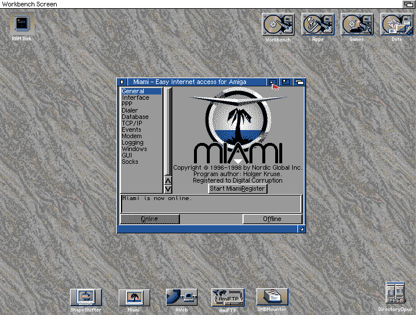
Task: Click the 'Miami is now online.' status text
Action: (157, 198)
